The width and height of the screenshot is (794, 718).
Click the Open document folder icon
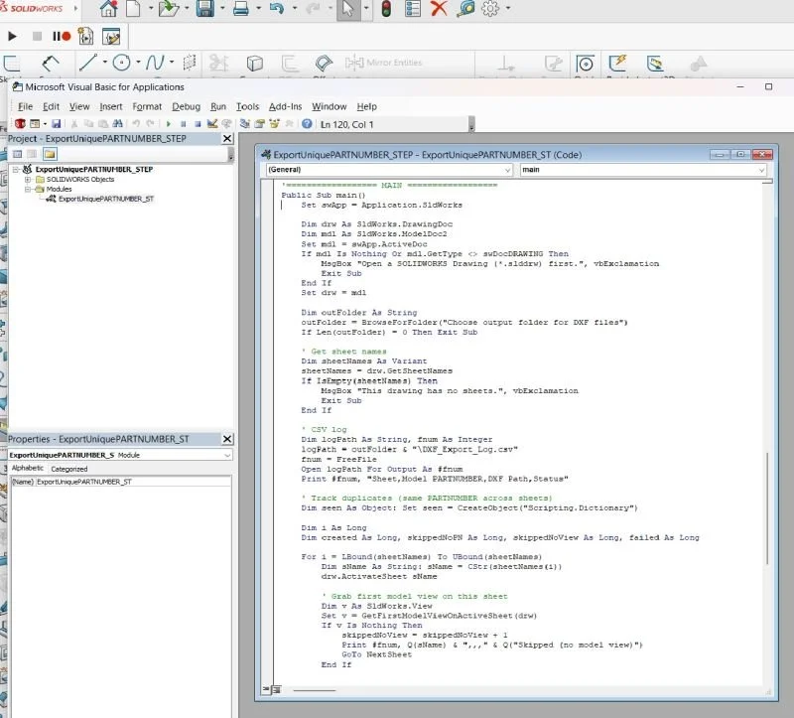(x=169, y=9)
